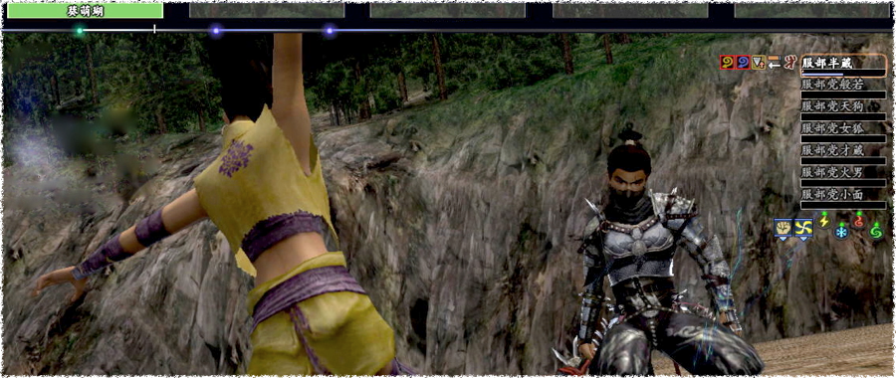Viewport: 896px width, 379px height.
Task: Select the yellow pinwheel shuriken skill icon
Action: pos(803,229)
